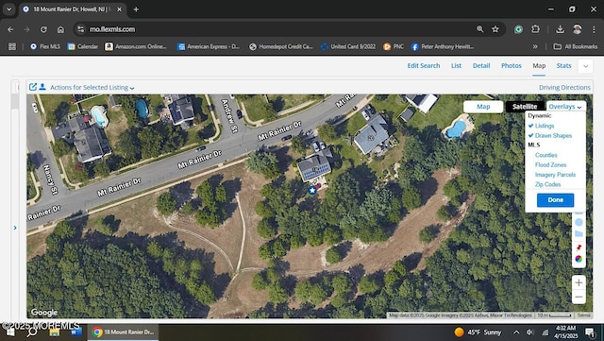Switch map to Map view

[483, 107]
